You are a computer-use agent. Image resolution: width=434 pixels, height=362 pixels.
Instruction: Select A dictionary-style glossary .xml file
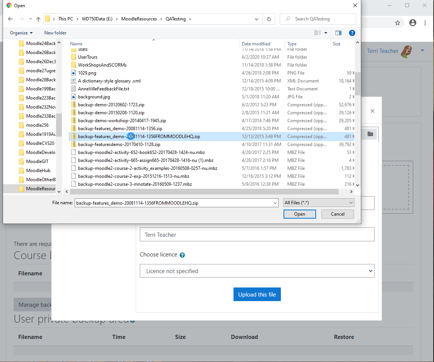point(109,81)
